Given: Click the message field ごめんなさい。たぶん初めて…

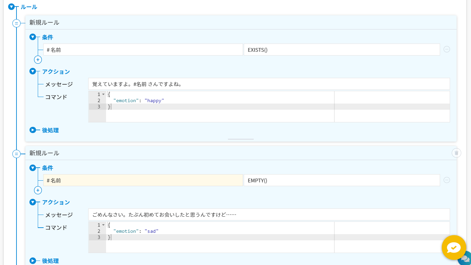Looking at the screenshot, I should click(269, 215).
